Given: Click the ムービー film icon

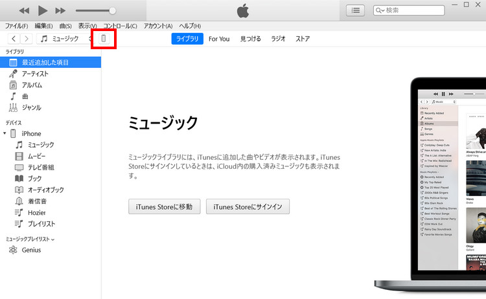Looking at the screenshot, I should tap(19, 156).
